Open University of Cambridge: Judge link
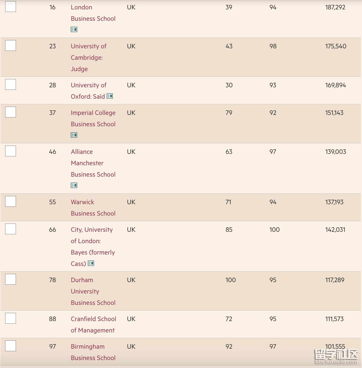362x368 pixels. coord(89,57)
